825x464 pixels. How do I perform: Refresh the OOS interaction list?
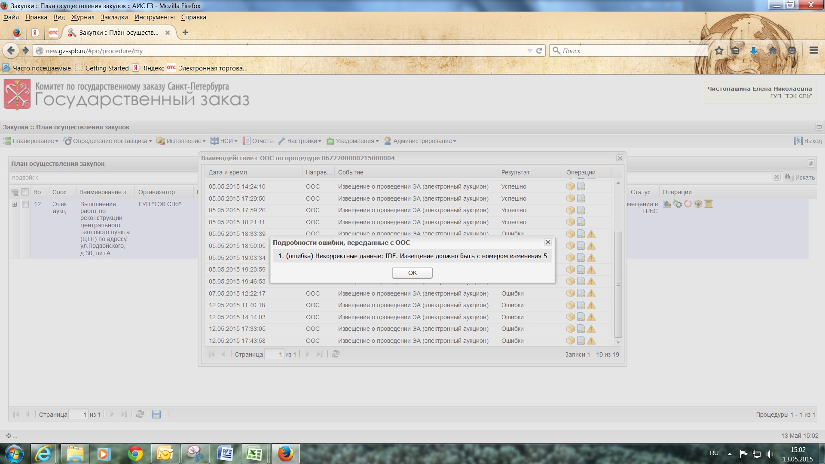pos(336,354)
